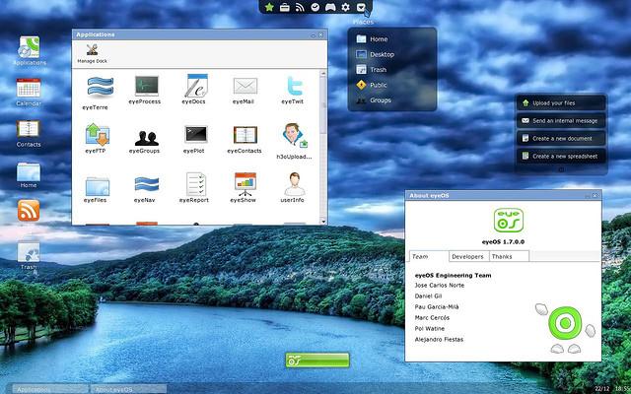
Task: Click the Manage Dock toolbar icon
Action: pos(93,53)
